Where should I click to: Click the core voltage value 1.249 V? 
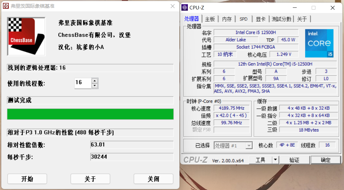284,54
